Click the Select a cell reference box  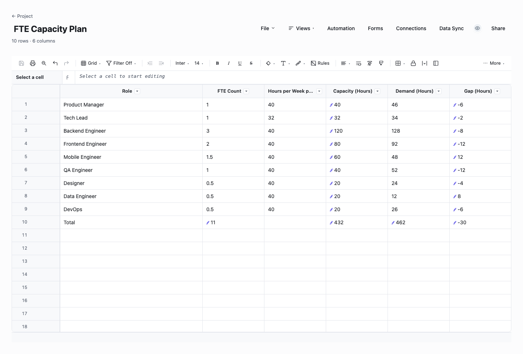[37, 77]
